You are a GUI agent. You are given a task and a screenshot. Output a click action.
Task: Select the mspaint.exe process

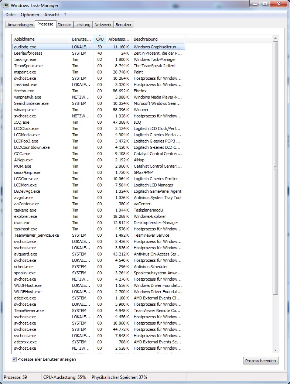[x=99, y=72]
